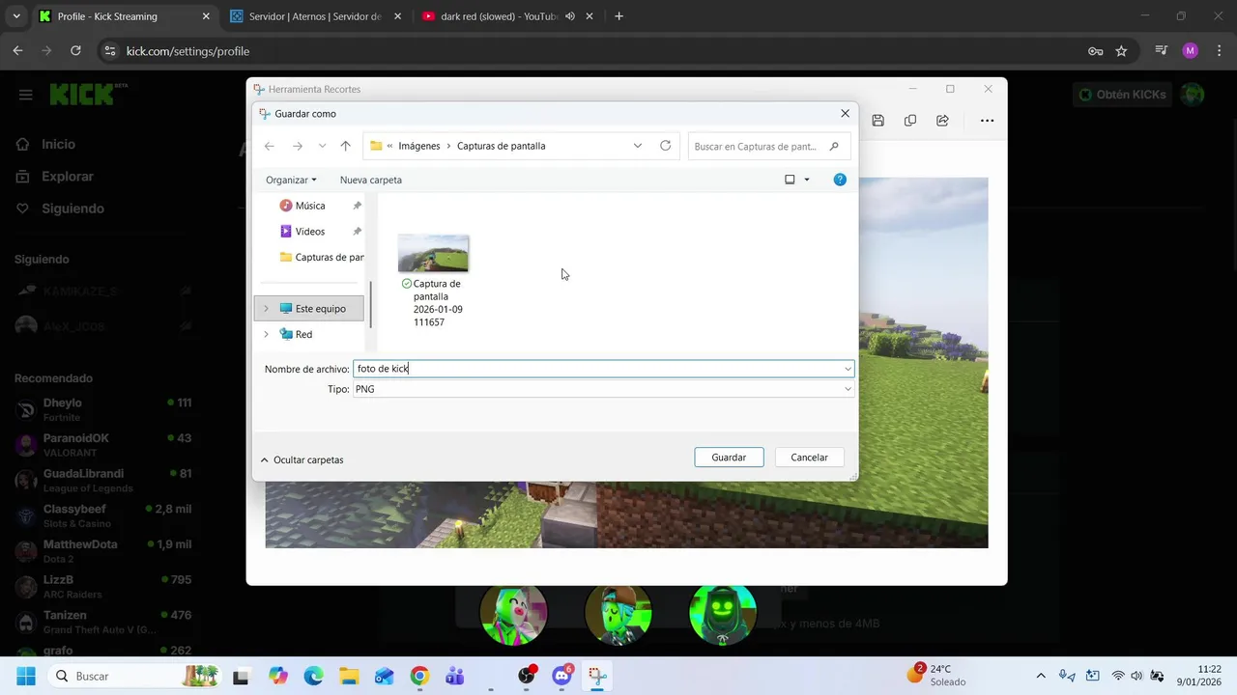Expand the Red tree node
This screenshot has height=695, width=1237.
point(266,334)
